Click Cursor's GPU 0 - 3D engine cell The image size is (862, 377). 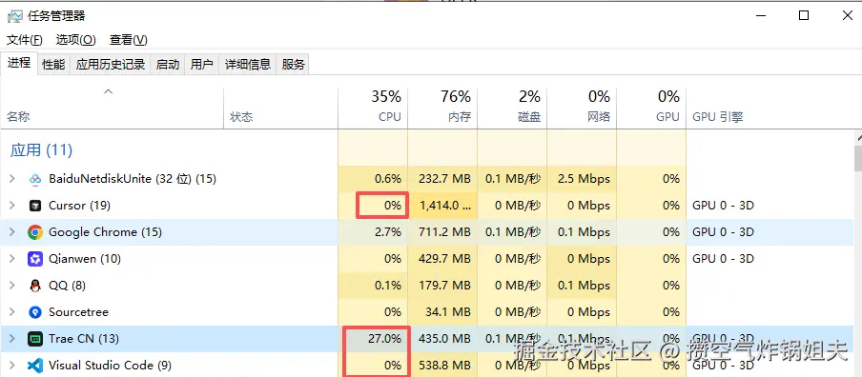pyautogui.click(x=723, y=206)
